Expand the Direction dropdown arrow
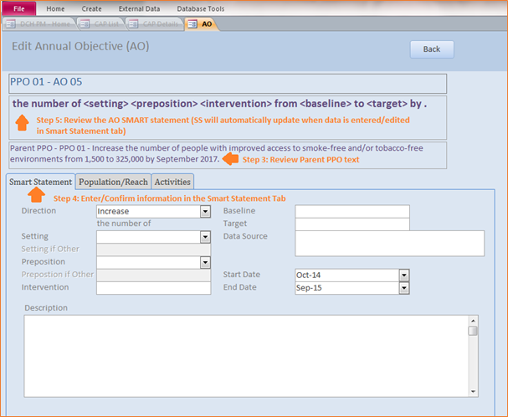The width and height of the screenshot is (508, 417). click(x=205, y=212)
